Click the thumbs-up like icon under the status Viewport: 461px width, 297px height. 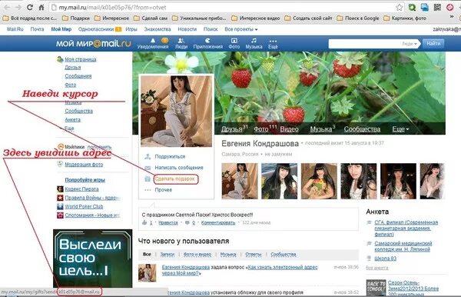[x=144, y=222]
